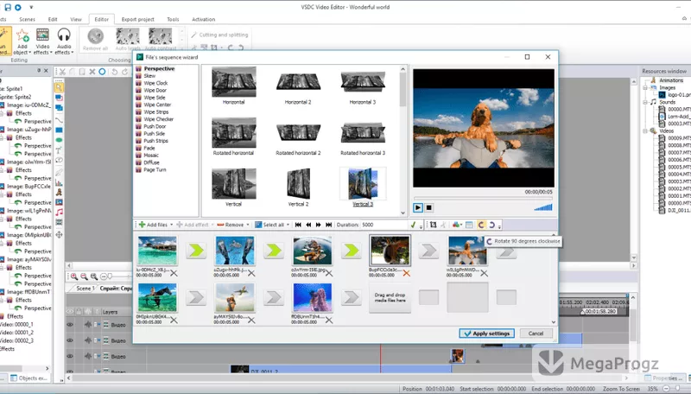
Task: Remove the ayMAYS0Jv8o image
Action: coord(251,321)
